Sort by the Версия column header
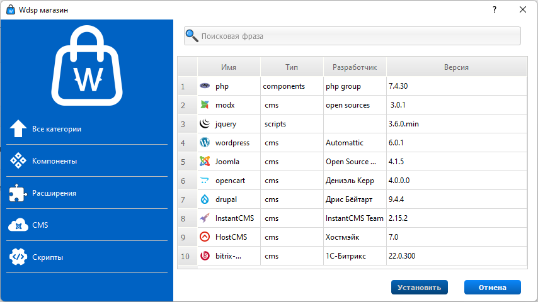This screenshot has height=302, width=538. tap(457, 67)
